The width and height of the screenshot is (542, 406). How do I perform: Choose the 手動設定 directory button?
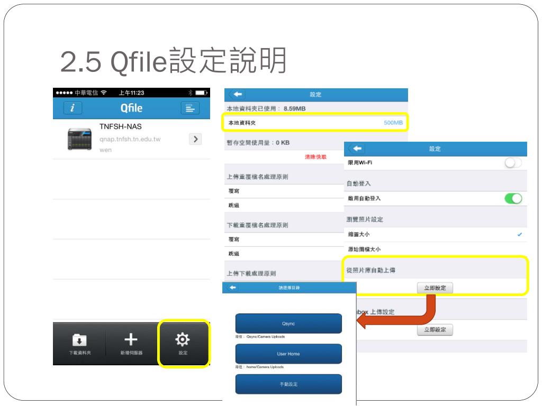[288, 384]
